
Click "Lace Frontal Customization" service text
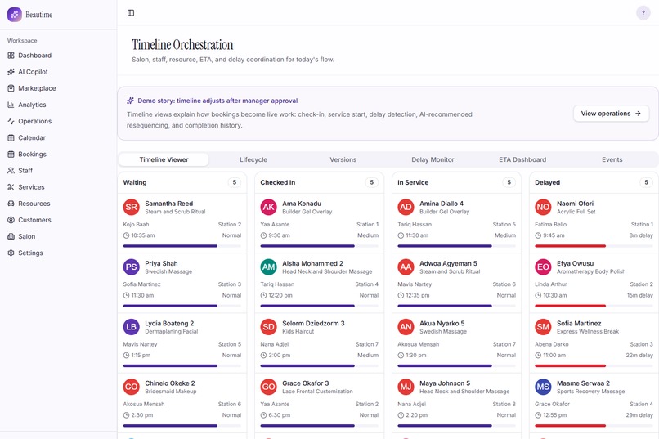(x=318, y=391)
